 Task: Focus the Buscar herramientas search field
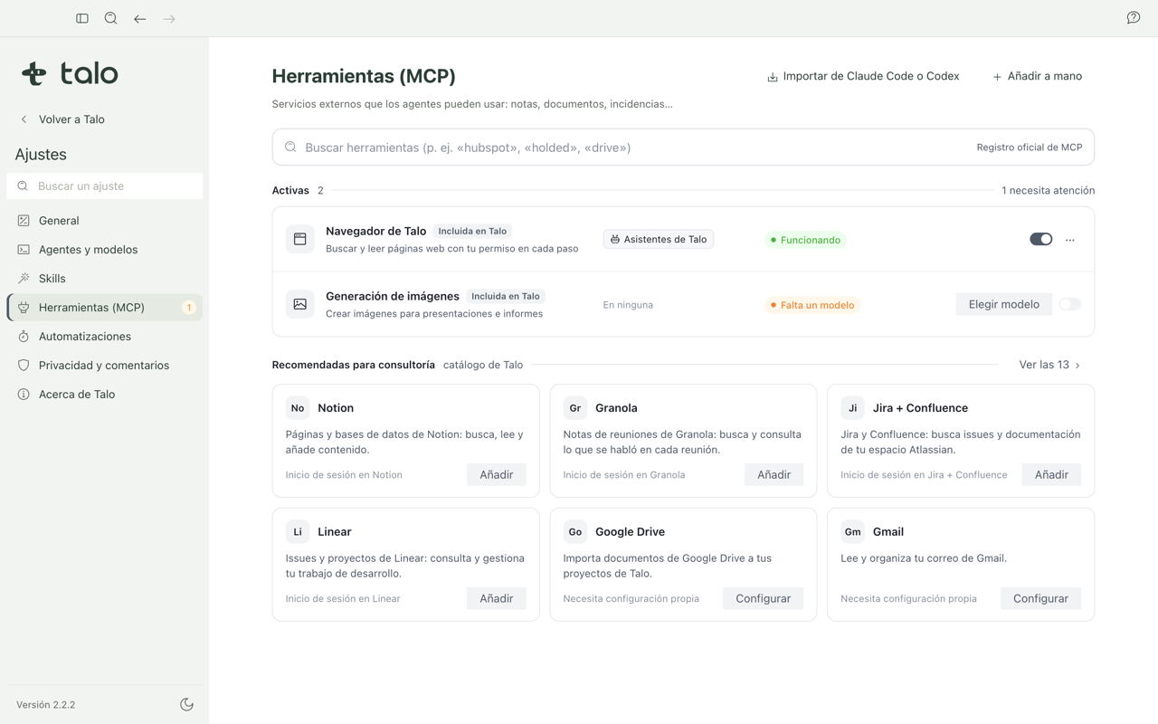point(683,148)
